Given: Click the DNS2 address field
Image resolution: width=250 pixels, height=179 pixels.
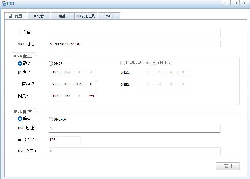Looking at the screenshot, I should click(x=165, y=85).
